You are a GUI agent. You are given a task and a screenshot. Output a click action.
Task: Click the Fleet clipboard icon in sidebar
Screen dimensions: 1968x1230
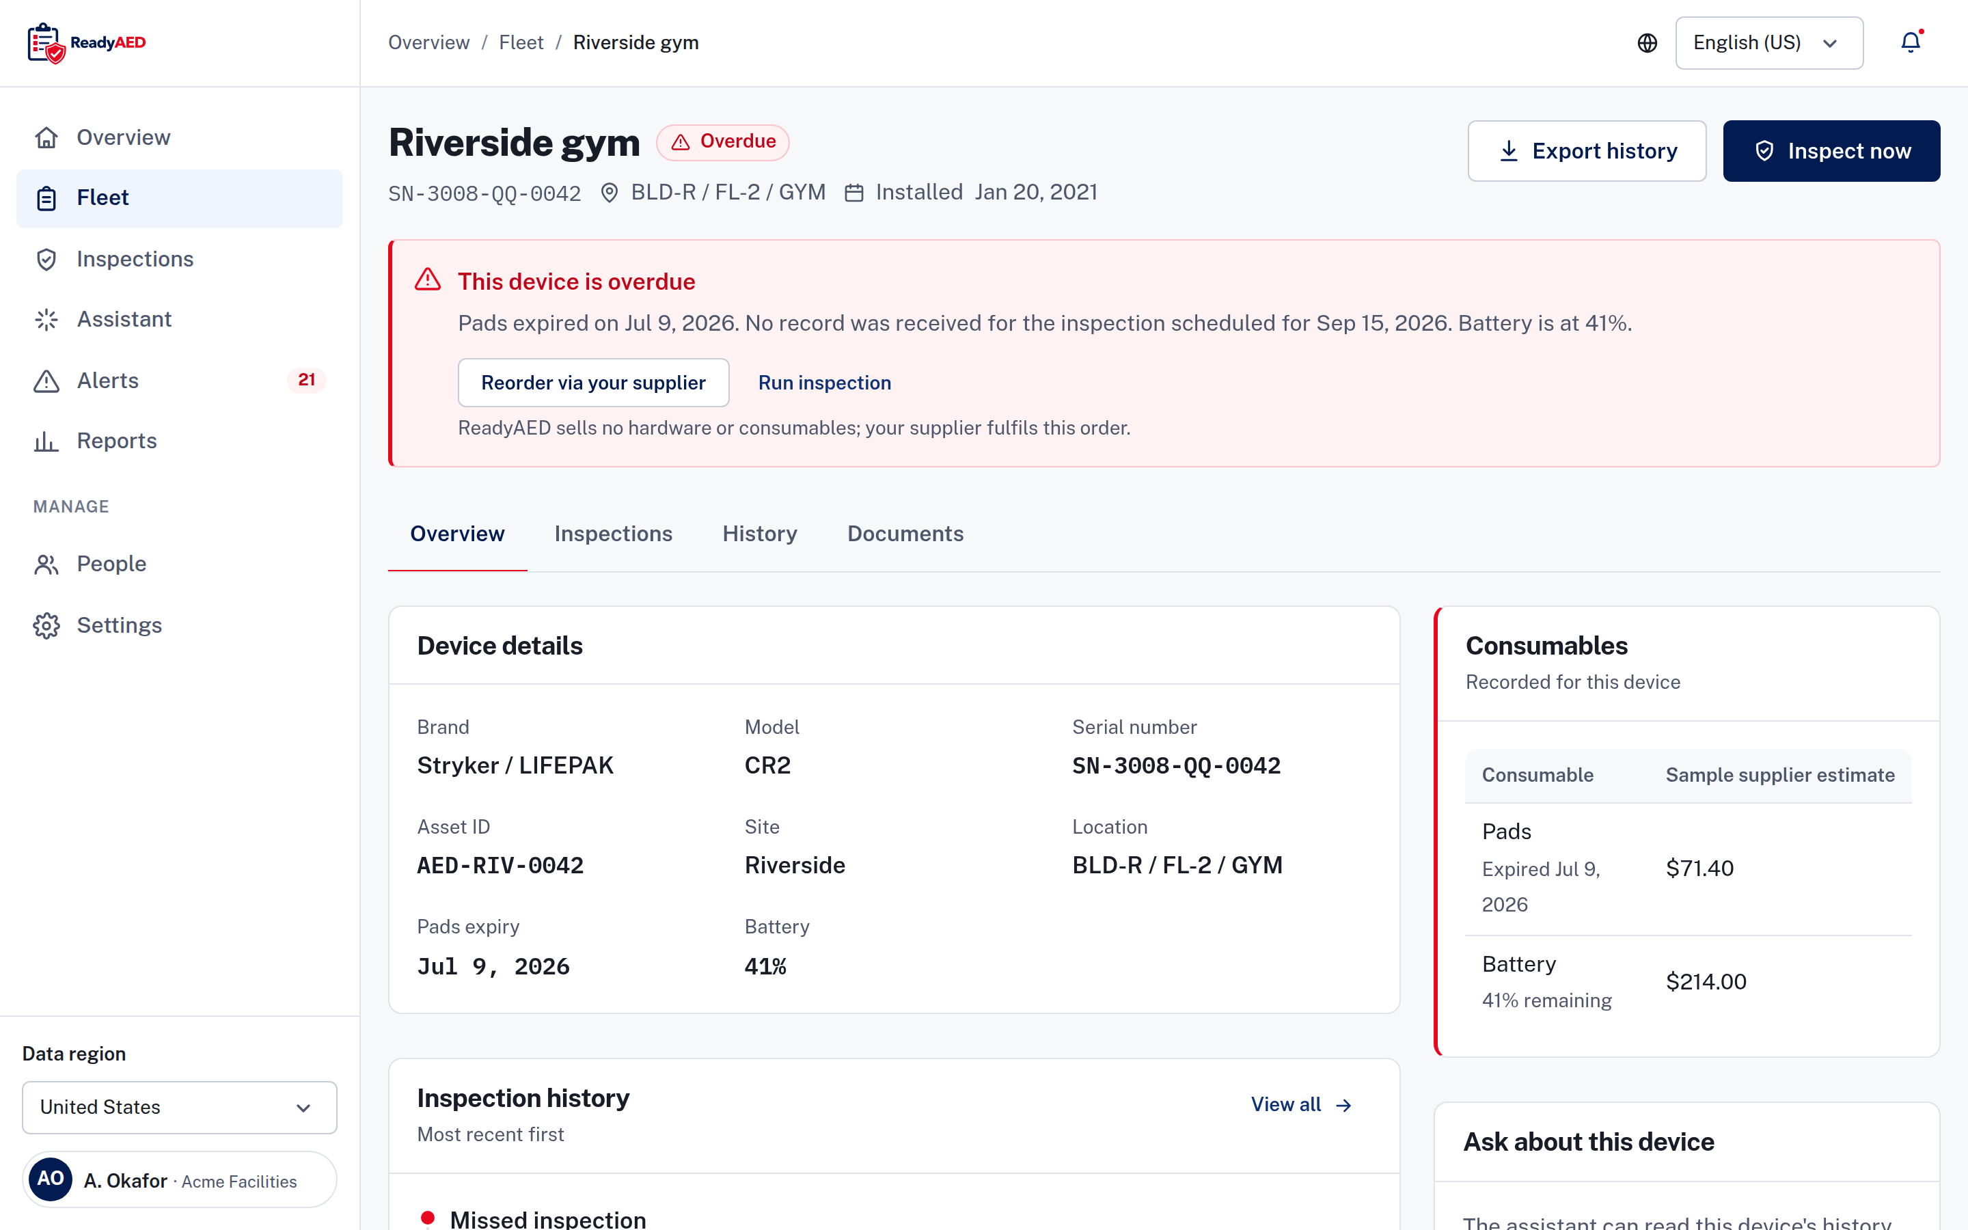(x=46, y=197)
